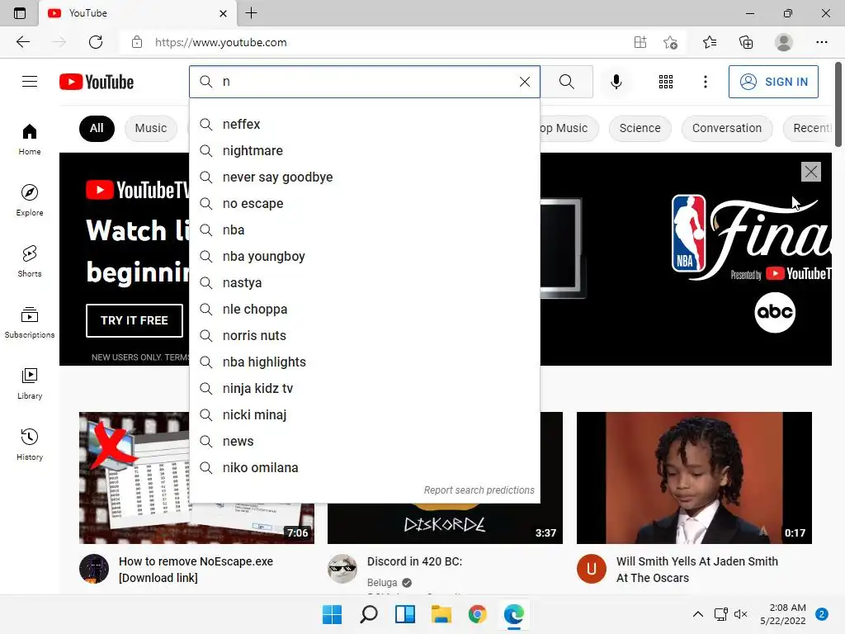Add this page to favorites star
845x634 pixels.
coord(670,42)
